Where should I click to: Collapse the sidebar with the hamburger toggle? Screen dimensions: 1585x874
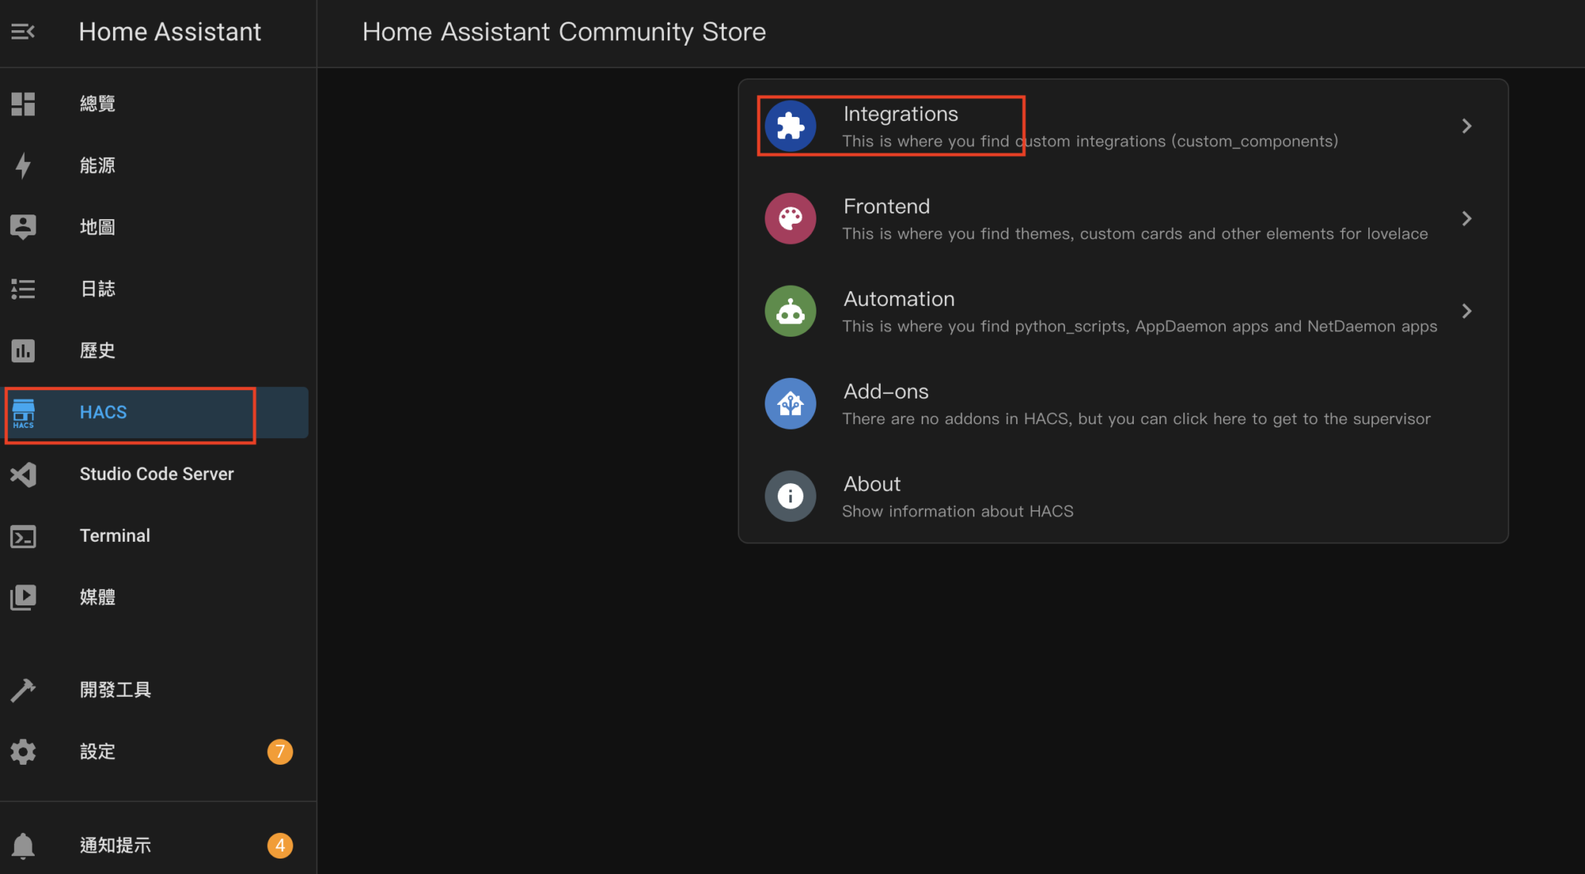coord(22,32)
